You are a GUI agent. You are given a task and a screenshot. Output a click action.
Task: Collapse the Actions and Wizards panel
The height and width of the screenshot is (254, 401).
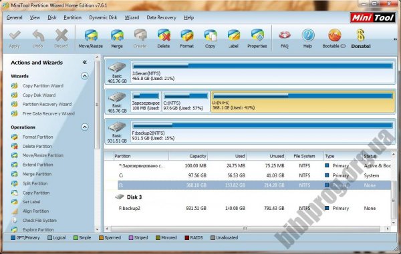click(85, 62)
